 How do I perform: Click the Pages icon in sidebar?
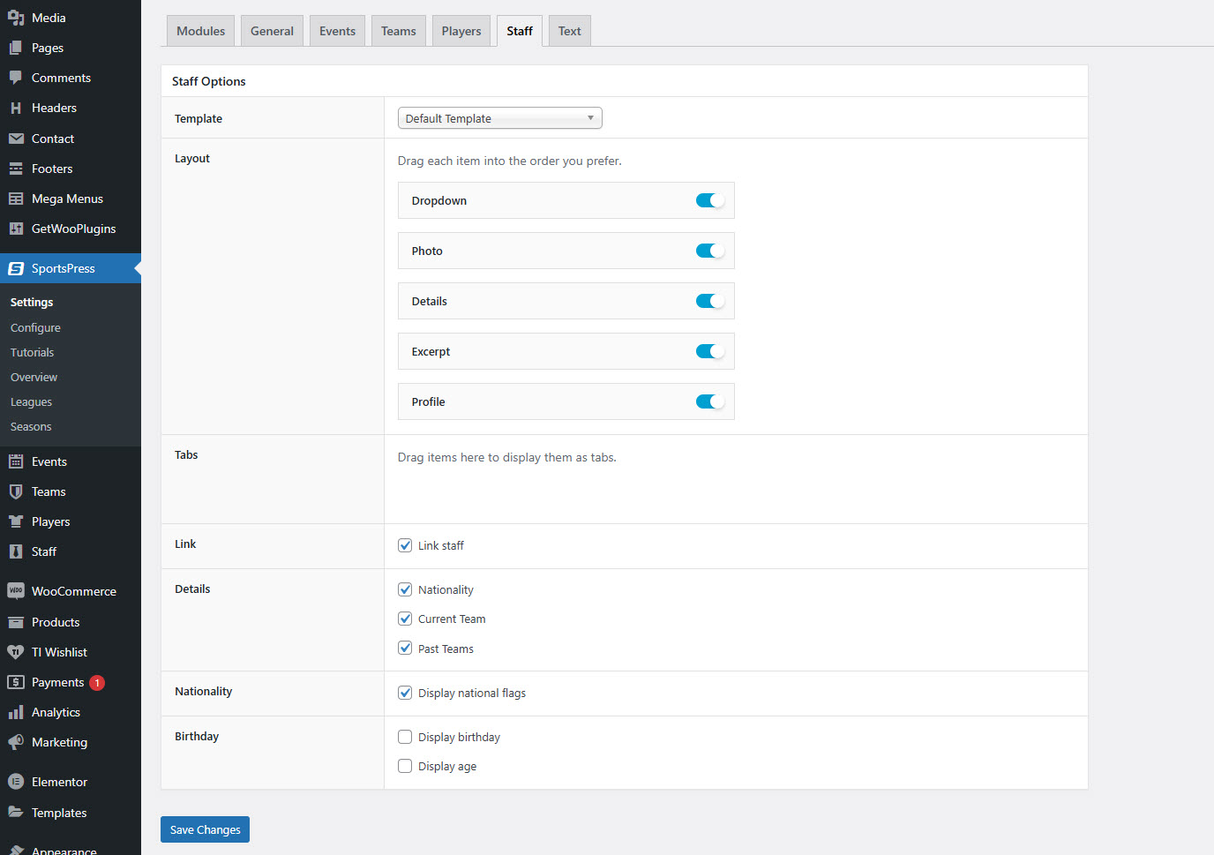point(16,48)
